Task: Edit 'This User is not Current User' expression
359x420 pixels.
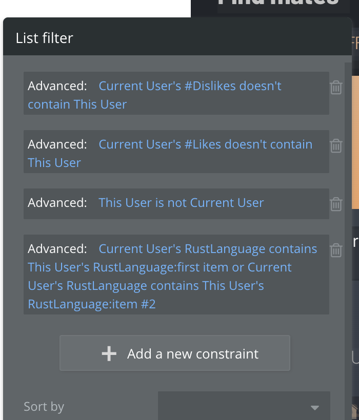Action: 181,203
